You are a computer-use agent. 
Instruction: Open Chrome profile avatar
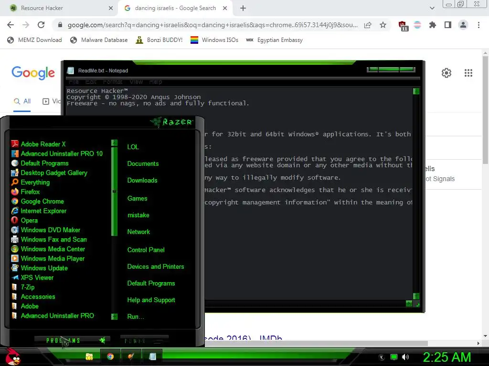pos(463,25)
